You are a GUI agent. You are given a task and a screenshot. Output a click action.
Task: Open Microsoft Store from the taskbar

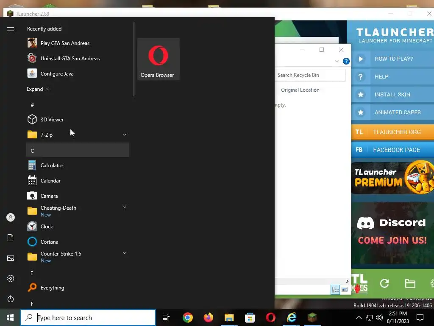tap(250, 318)
